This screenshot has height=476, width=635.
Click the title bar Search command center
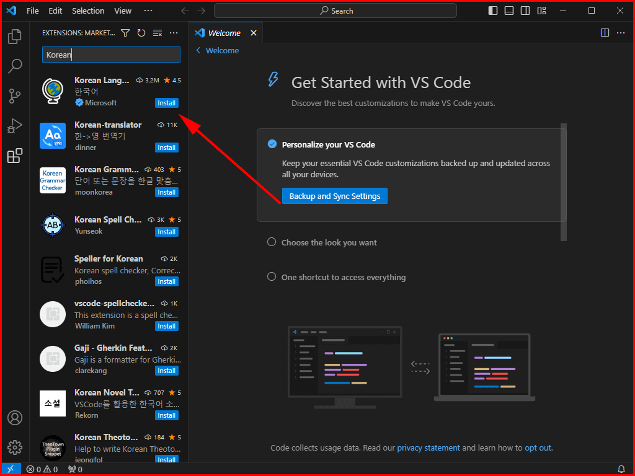(x=335, y=11)
